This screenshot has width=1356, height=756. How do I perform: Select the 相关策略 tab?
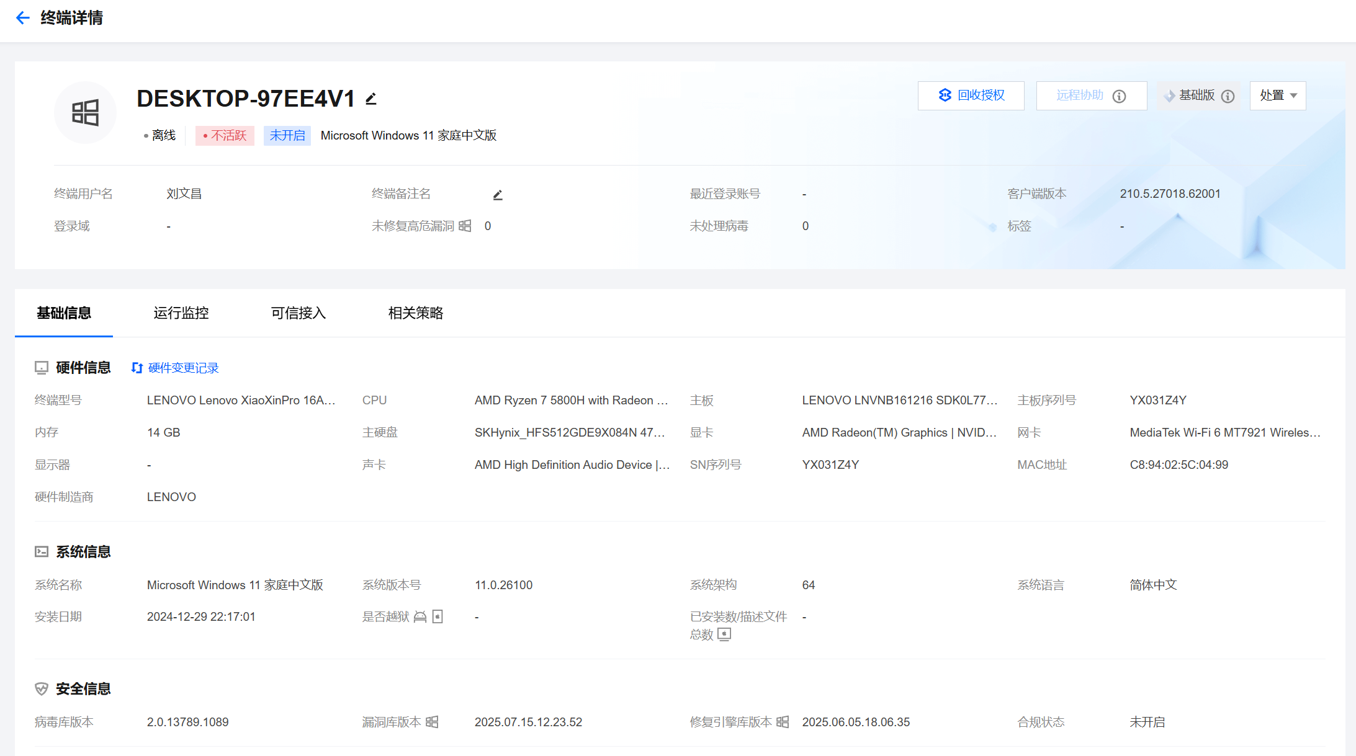[x=415, y=313]
